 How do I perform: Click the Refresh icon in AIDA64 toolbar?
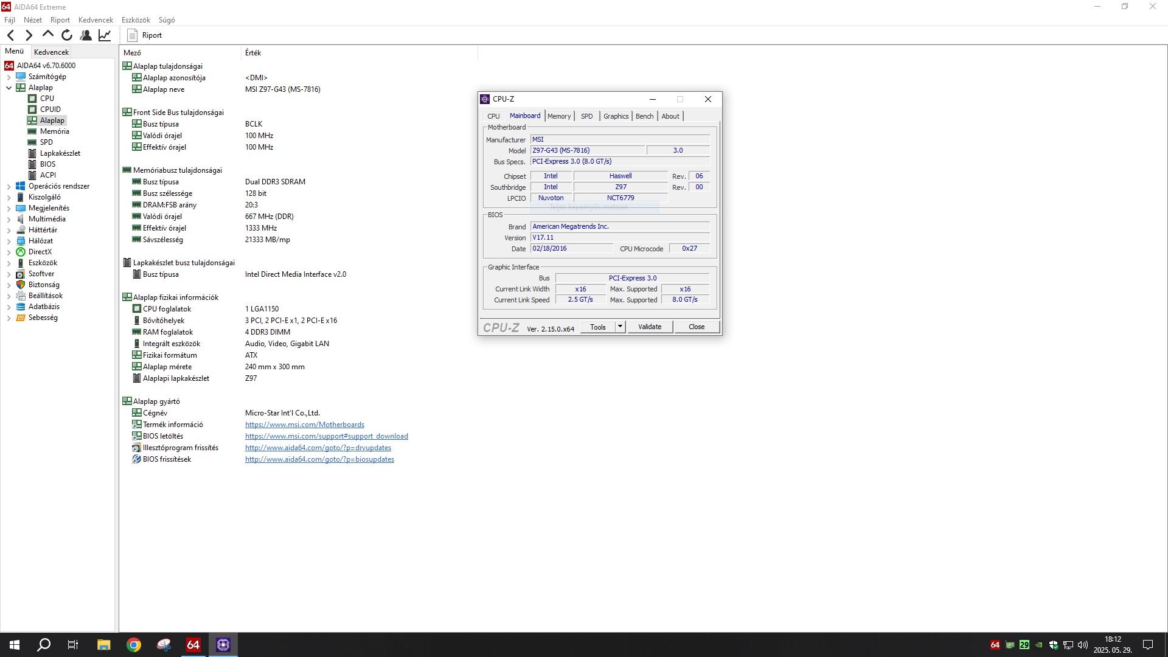tap(67, 35)
